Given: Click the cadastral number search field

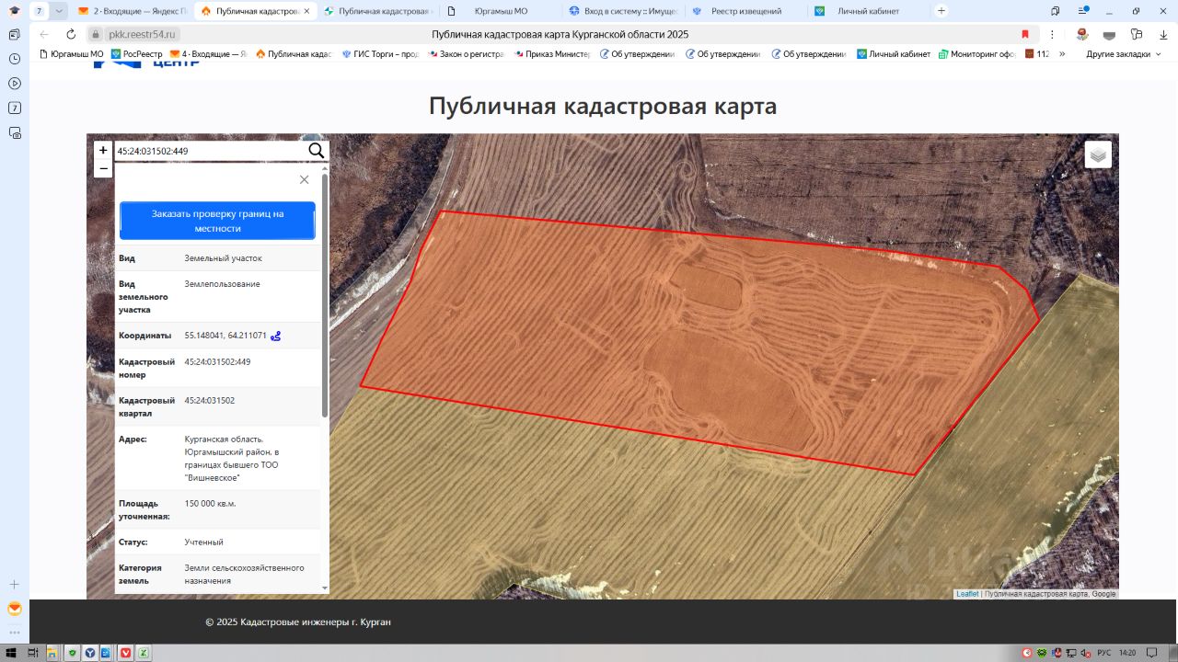Looking at the screenshot, I should click(210, 151).
